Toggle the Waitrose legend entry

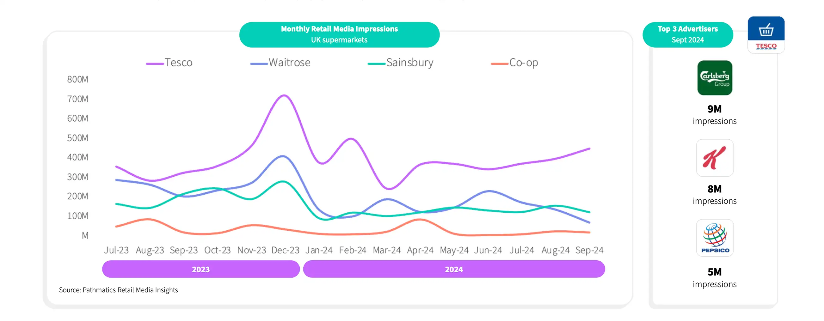280,63
